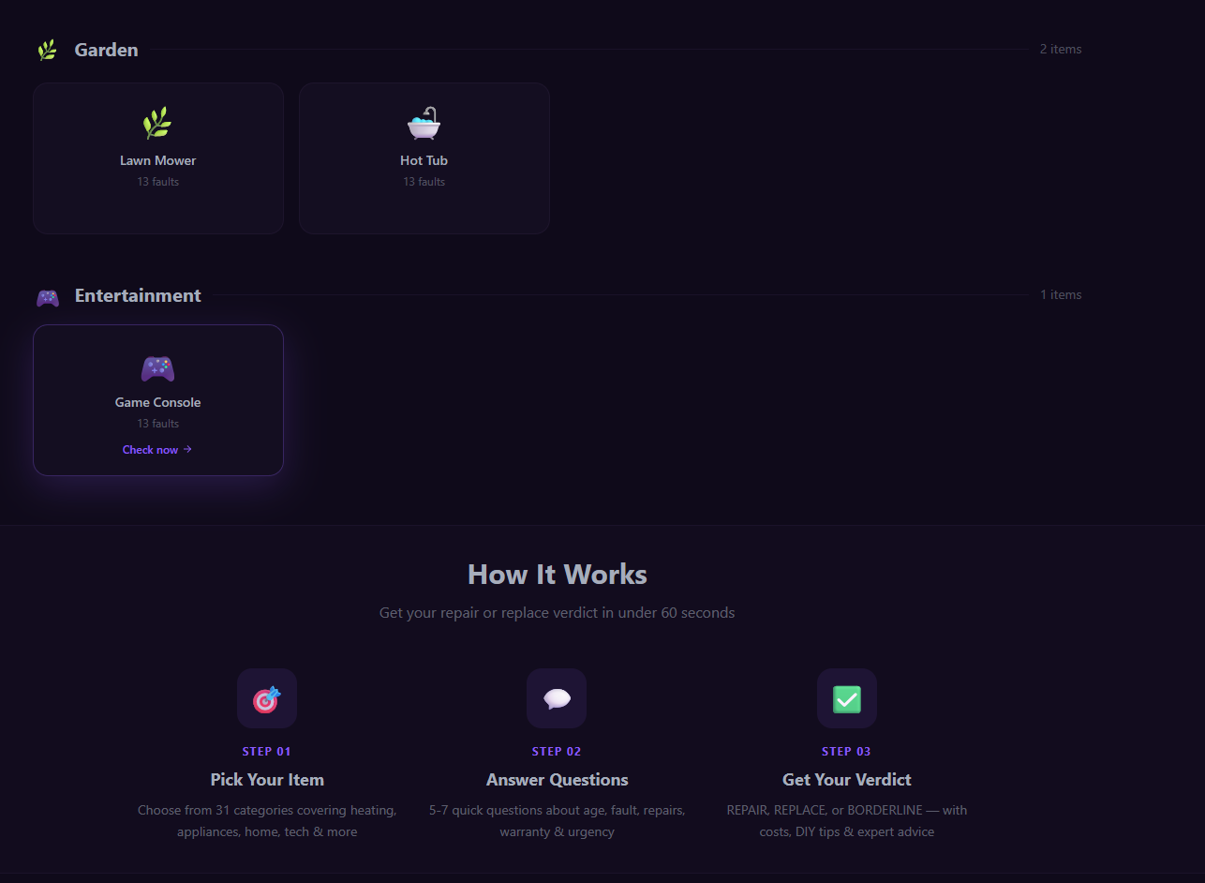1205x883 pixels.
Task: Select the Hot Tub card title
Action: pyautogui.click(x=424, y=160)
